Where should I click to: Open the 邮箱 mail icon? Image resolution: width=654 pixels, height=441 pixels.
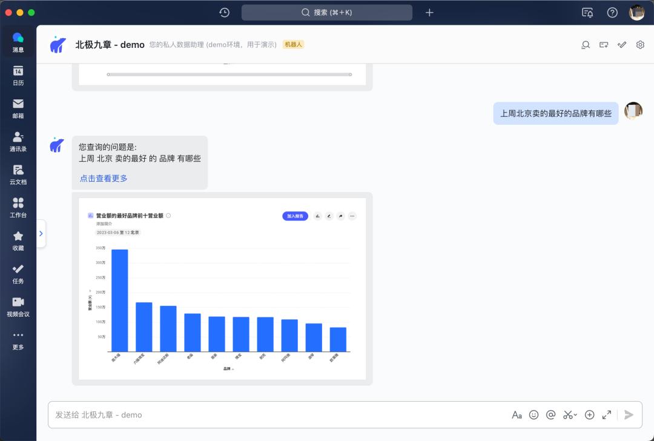click(18, 108)
